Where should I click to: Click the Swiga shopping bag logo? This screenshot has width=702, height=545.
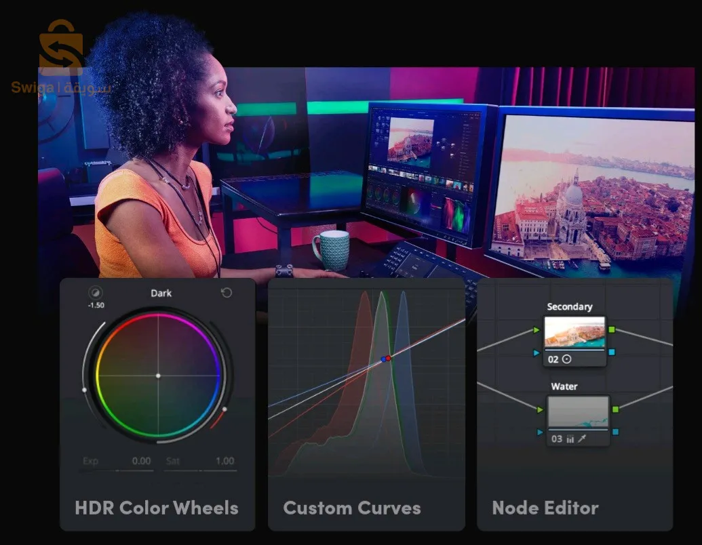tap(60, 47)
